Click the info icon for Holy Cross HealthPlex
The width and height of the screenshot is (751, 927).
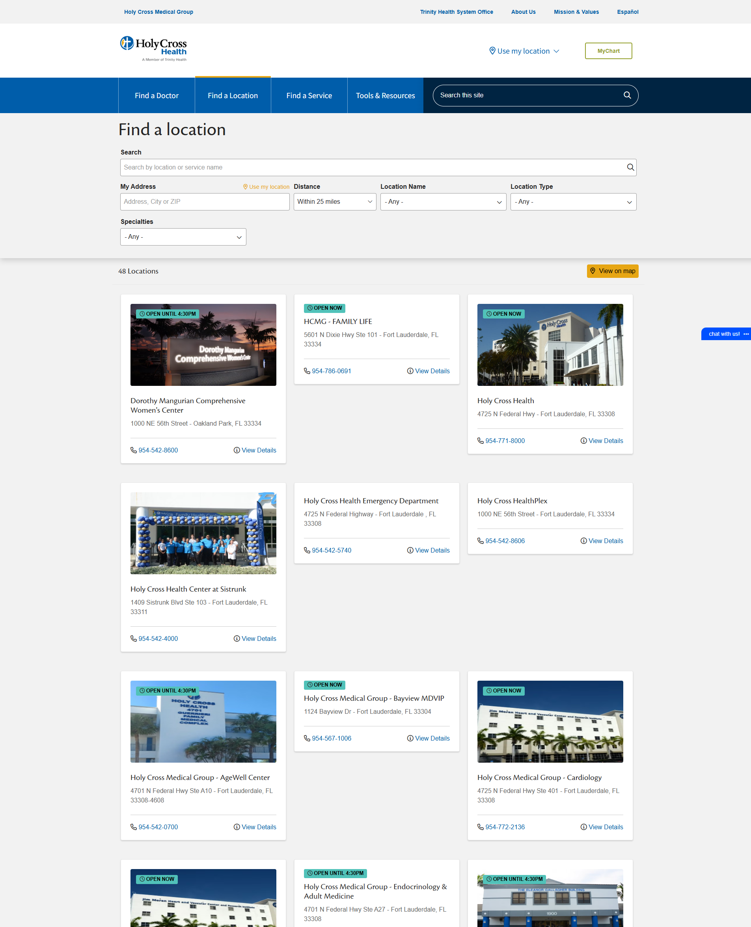coord(583,541)
